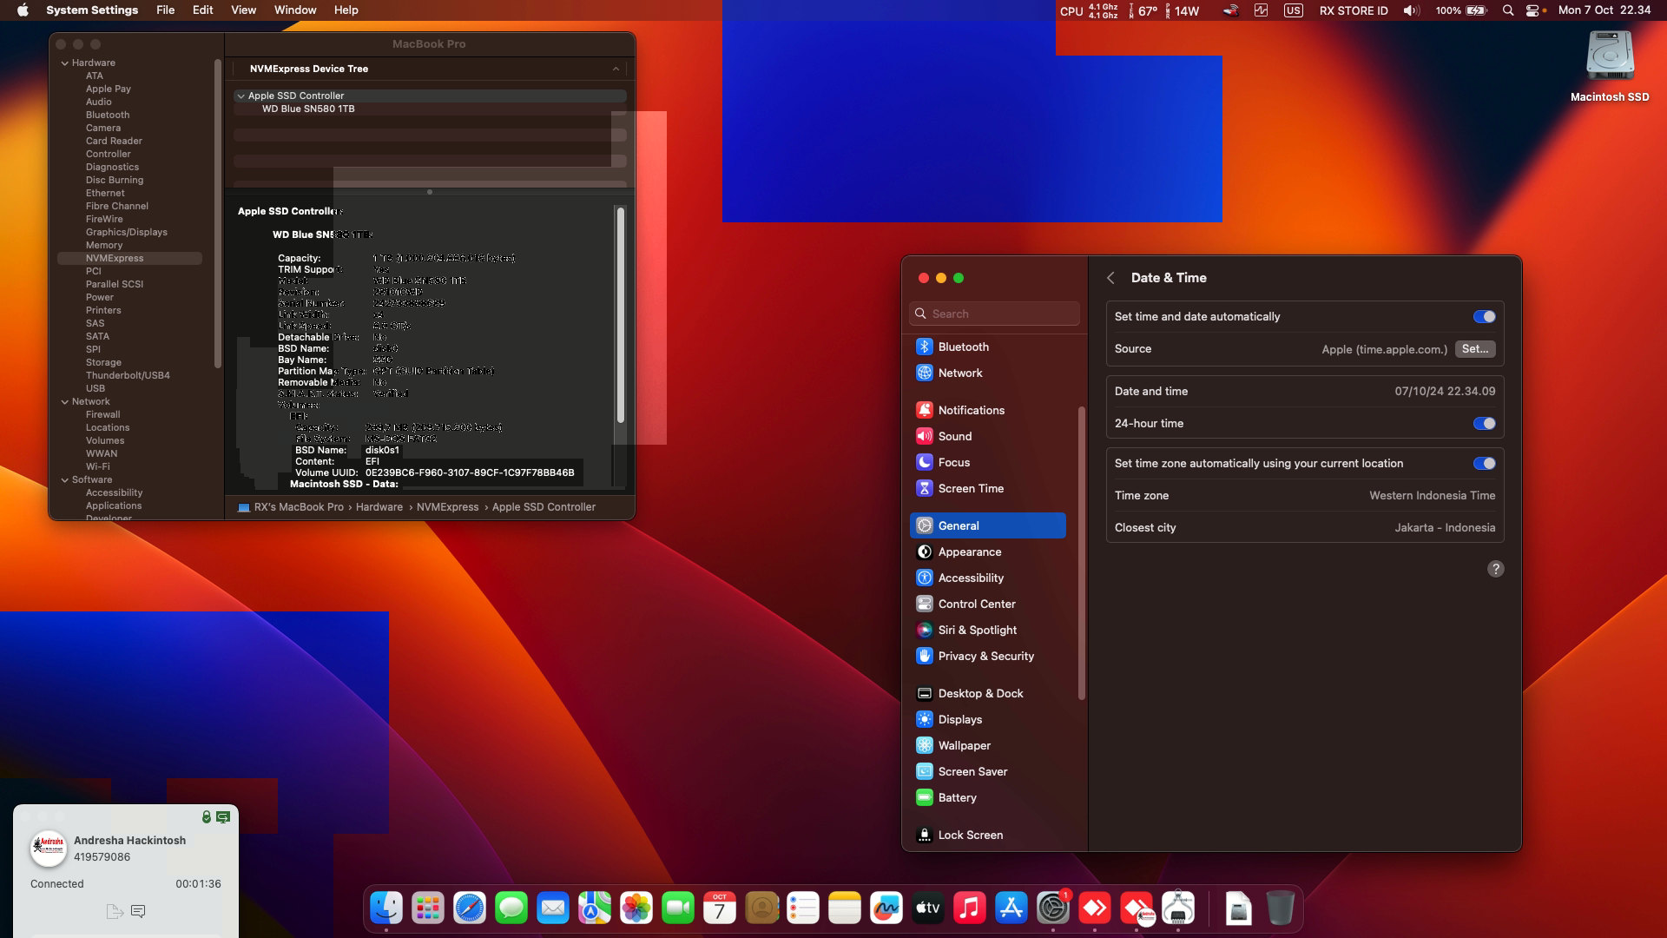1667x938 pixels.
Task: Click System Settings icon with badge in Dock
Action: 1053,908
